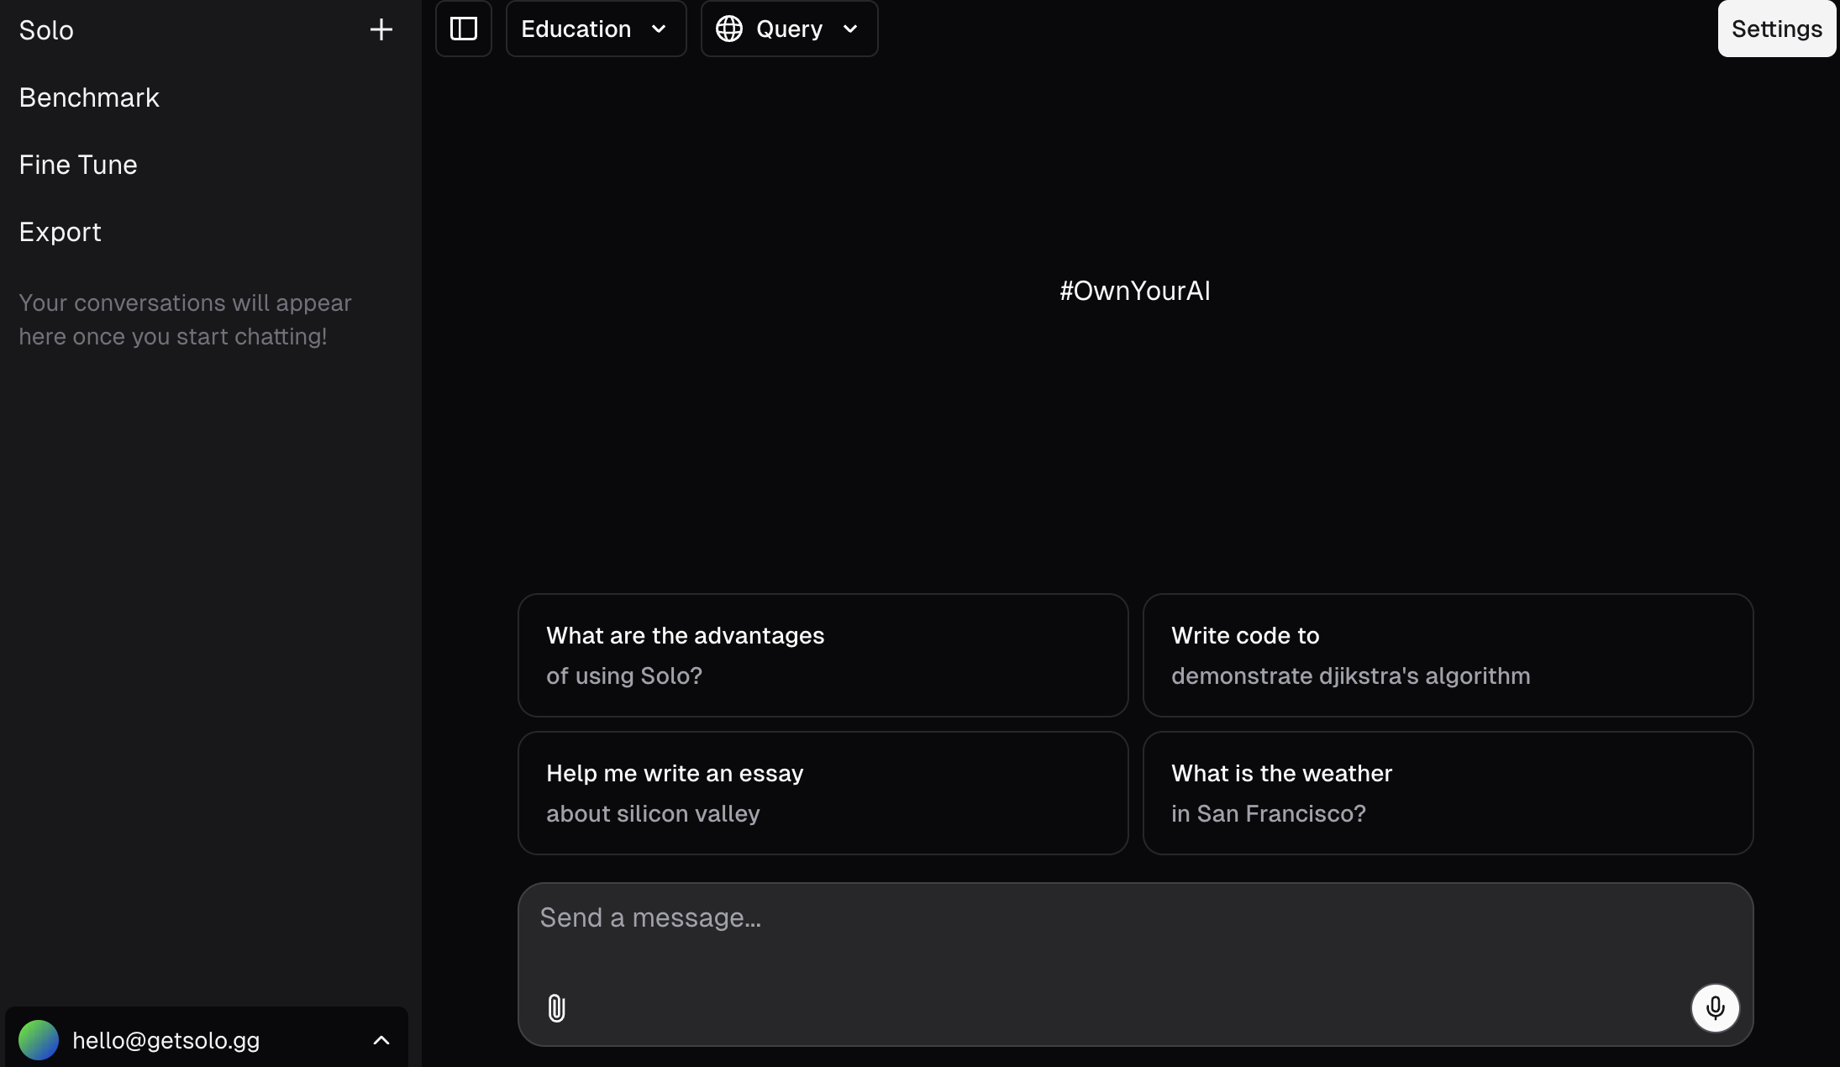
Task: Choose 'Help me write an essay' suggestion
Action: tap(823, 793)
